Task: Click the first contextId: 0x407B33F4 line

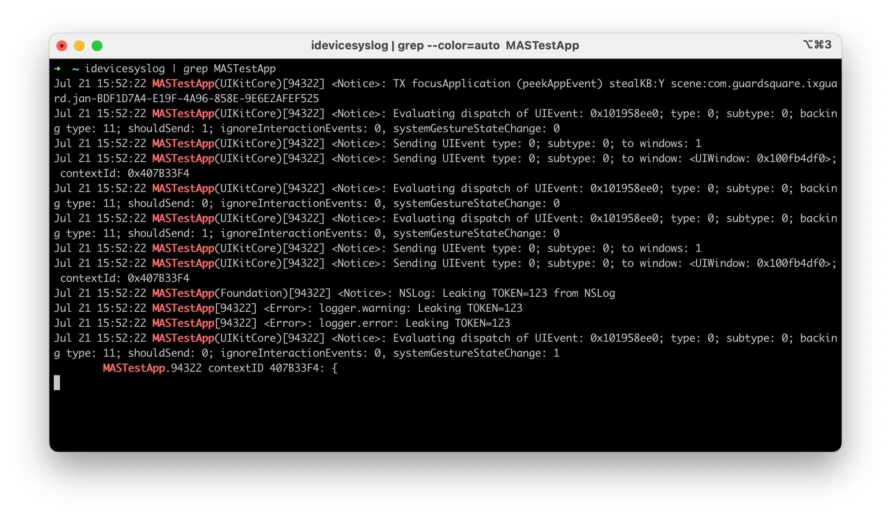Action: click(125, 174)
